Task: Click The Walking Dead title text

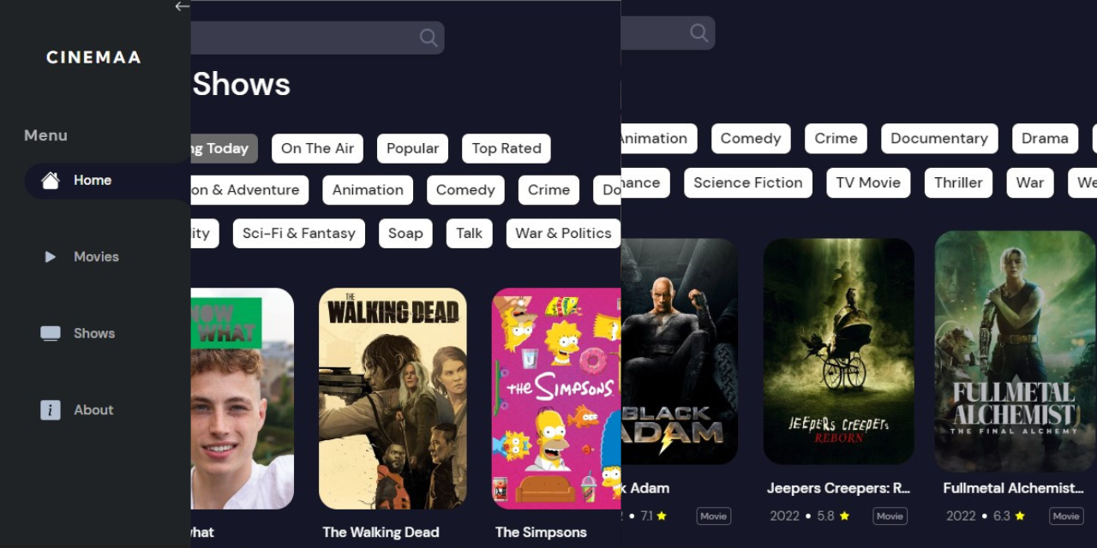Action: (x=381, y=533)
